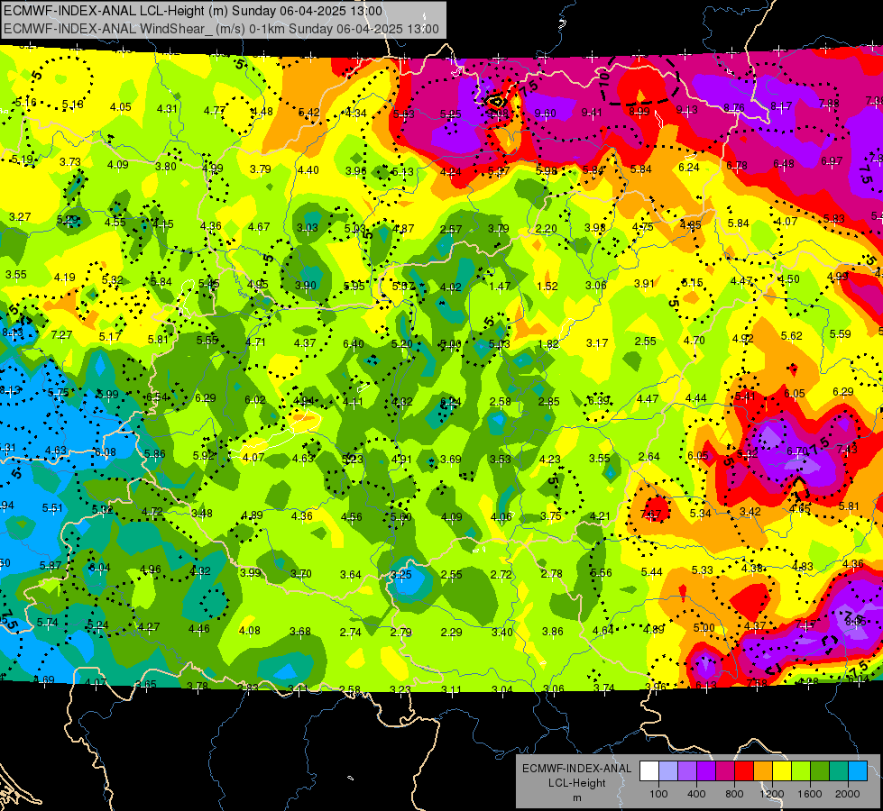The width and height of the screenshot is (883, 811).
Task: Click wind shear value 6.39
Action: (x=599, y=401)
